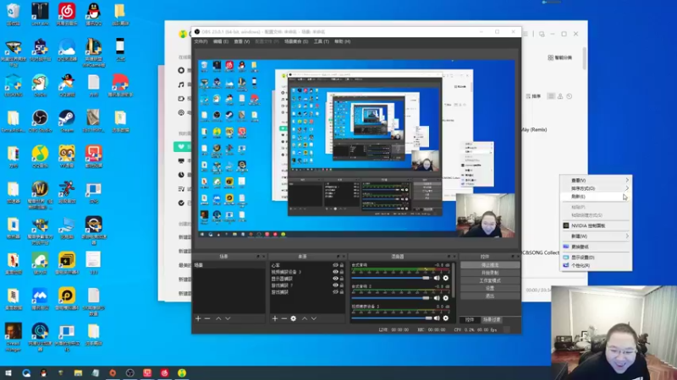Open 排序 sort dropdown in QQ Music

533,96
